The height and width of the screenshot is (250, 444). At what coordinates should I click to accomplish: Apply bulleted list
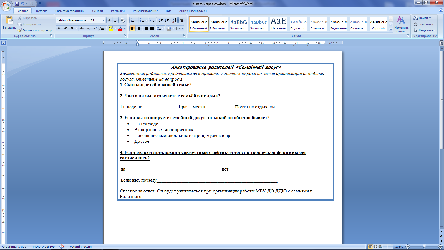[133, 20]
